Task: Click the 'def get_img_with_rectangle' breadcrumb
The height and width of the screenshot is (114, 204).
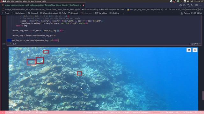Action: 145,9
